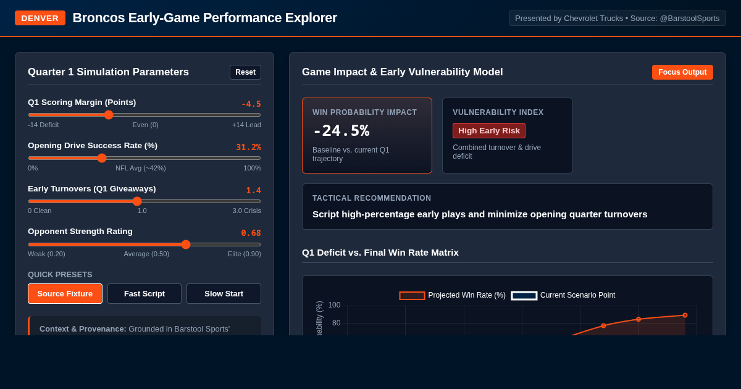
Task: Adjust the Early Turnovers slider handle
Action: click(x=137, y=201)
